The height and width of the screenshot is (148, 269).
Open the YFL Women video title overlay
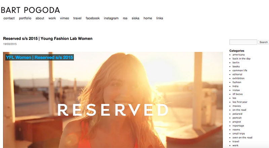pos(40,57)
